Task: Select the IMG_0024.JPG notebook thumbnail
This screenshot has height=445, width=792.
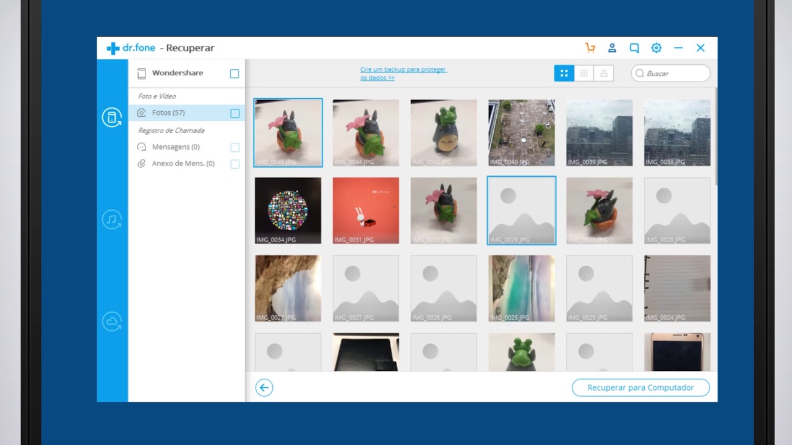Action: 678,289
